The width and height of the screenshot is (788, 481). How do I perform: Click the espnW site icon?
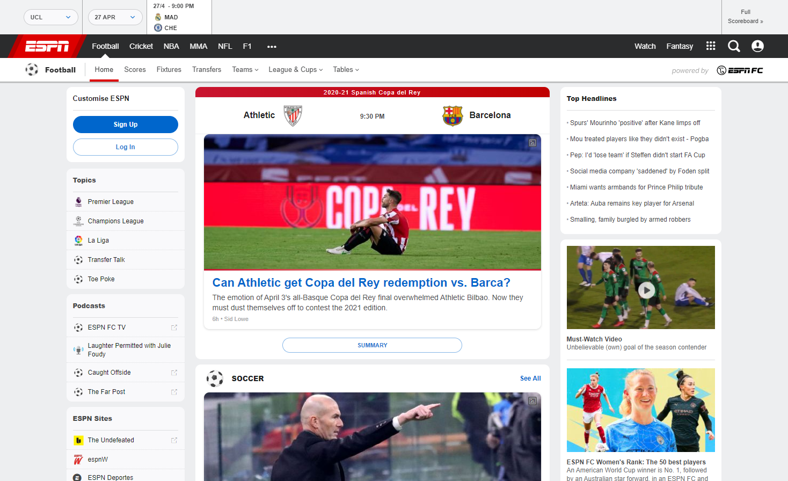pyautogui.click(x=78, y=460)
